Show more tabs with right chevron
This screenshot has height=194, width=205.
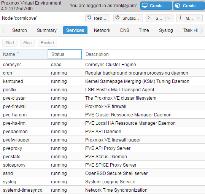click(202, 30)
